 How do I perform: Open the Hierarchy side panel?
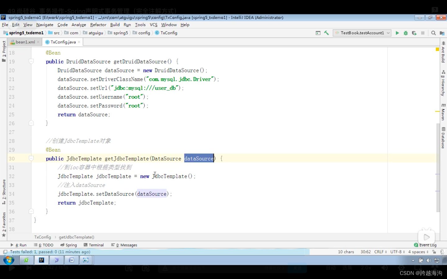pyautogui.click(x=443, y=83)
